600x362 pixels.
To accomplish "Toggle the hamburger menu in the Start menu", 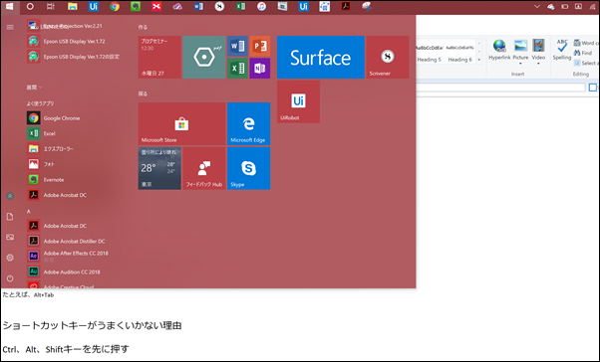I will click(x=10, y=27).
